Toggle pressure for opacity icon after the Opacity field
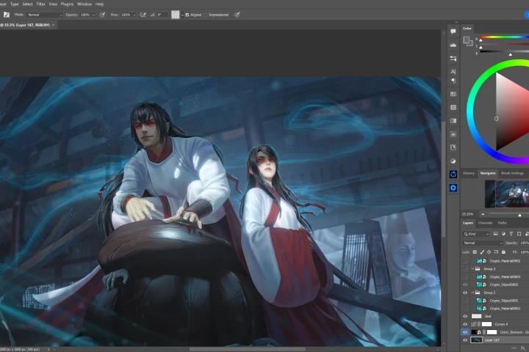Viewport: 529px width, 352px height. click(102, 15)
